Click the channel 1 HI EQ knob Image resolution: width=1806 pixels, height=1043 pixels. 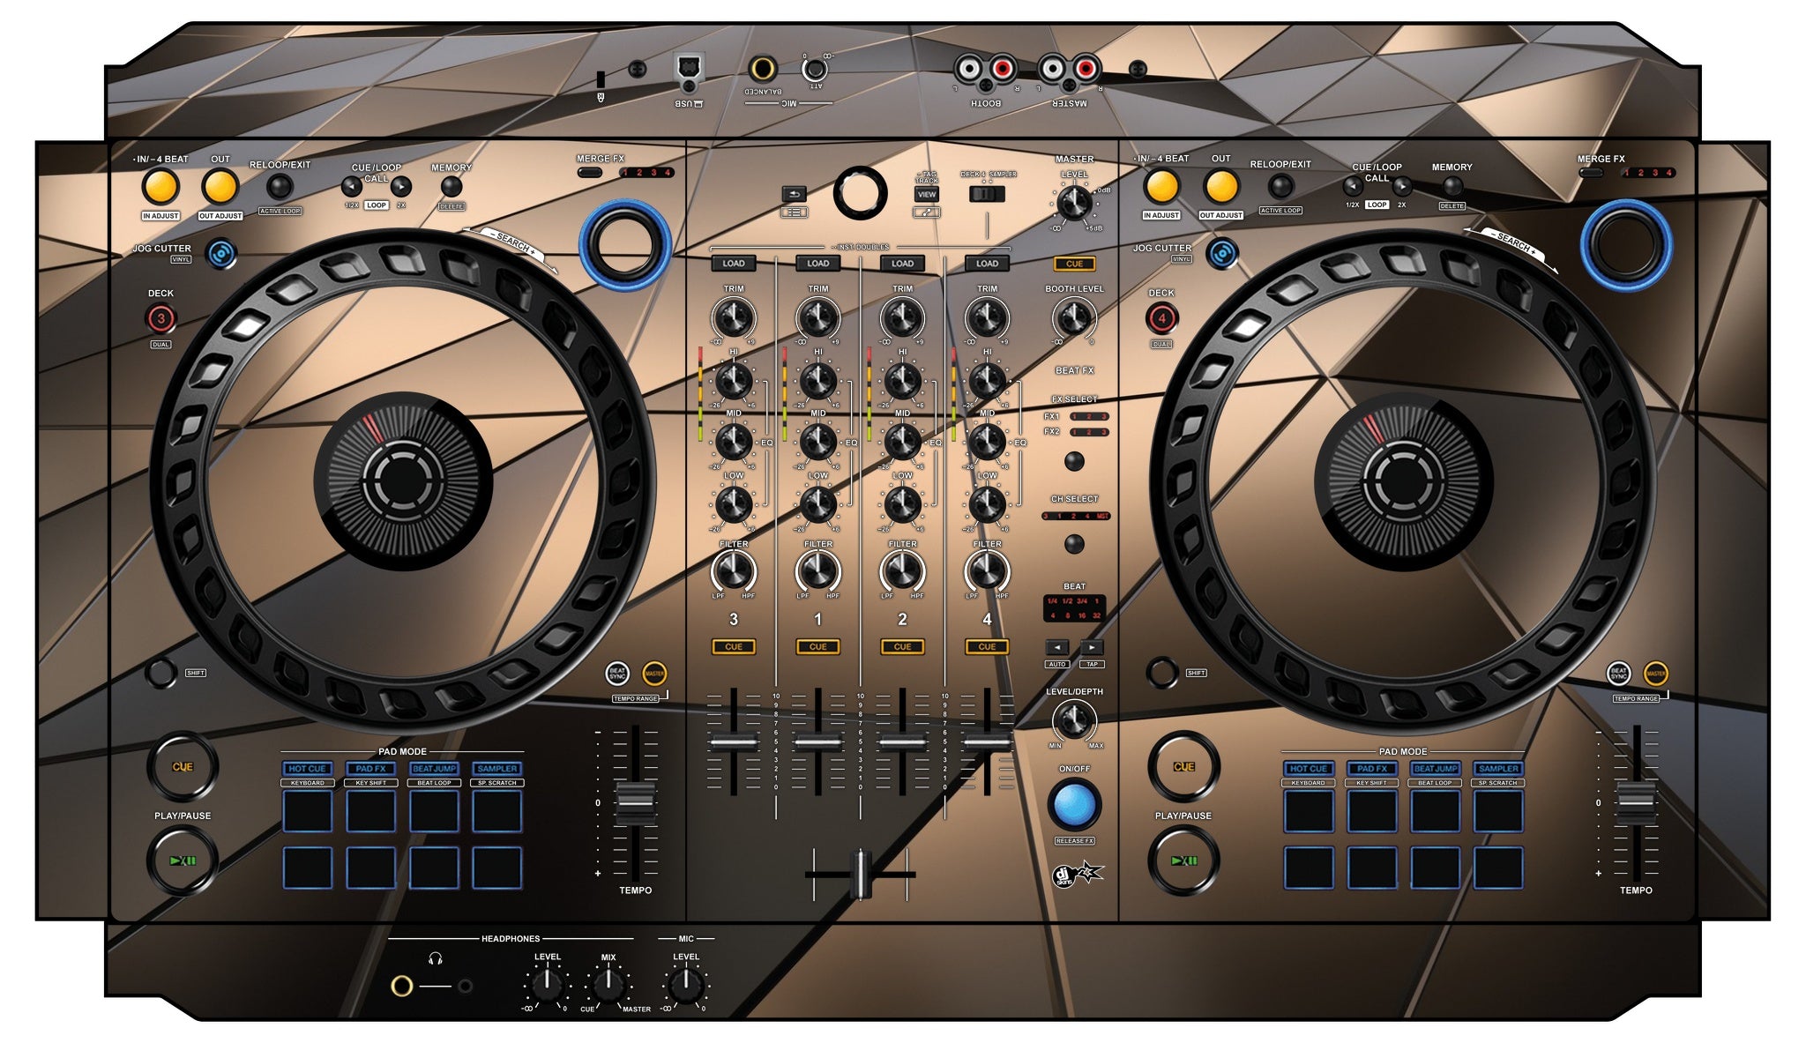818,381
